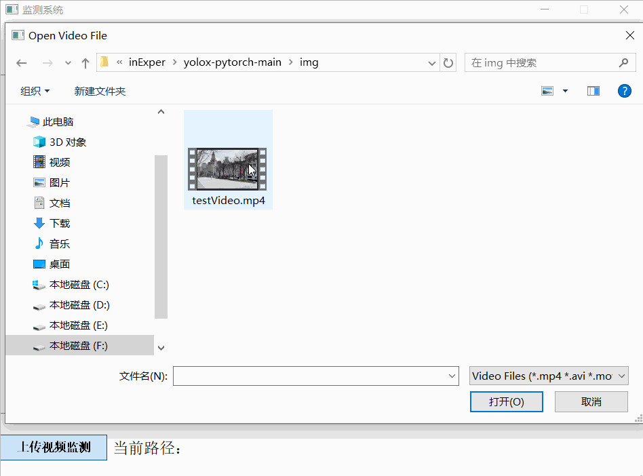Select the testVideo.mp4 thumbnail
The image size is (643, 476).
click(227, 168)
